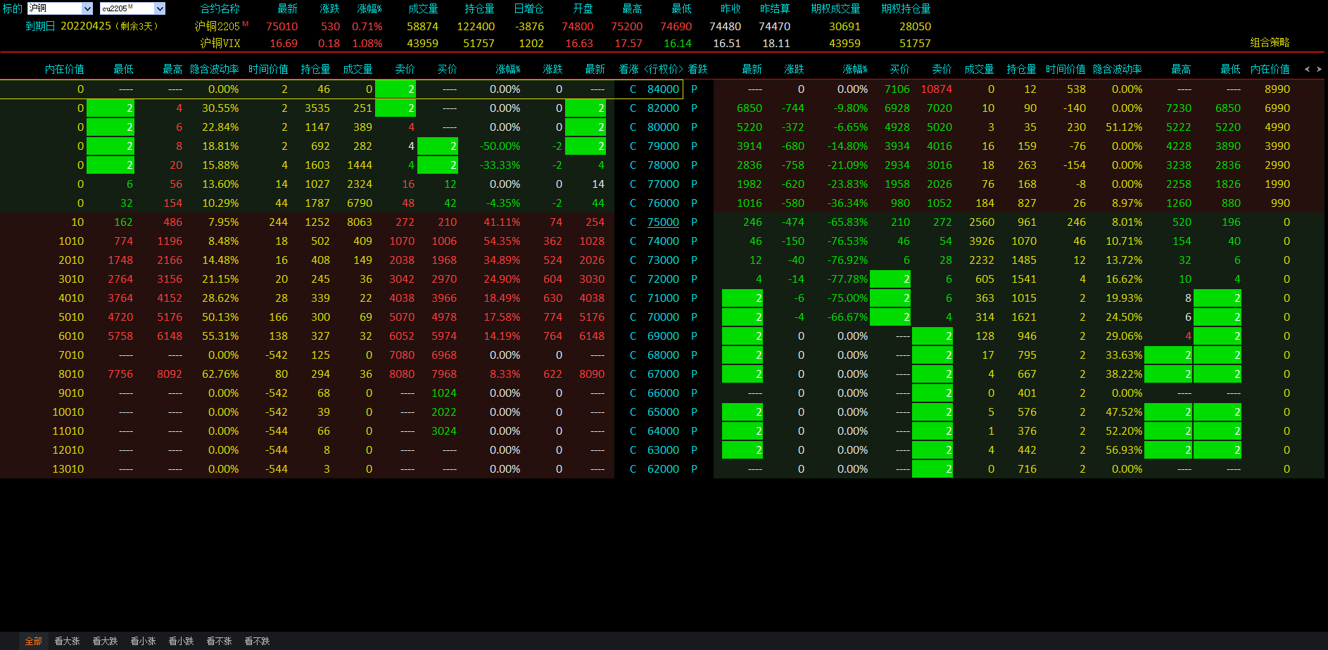Click put ask price 10874 cell
The image size is (1328, 650).
click(937, 89)
